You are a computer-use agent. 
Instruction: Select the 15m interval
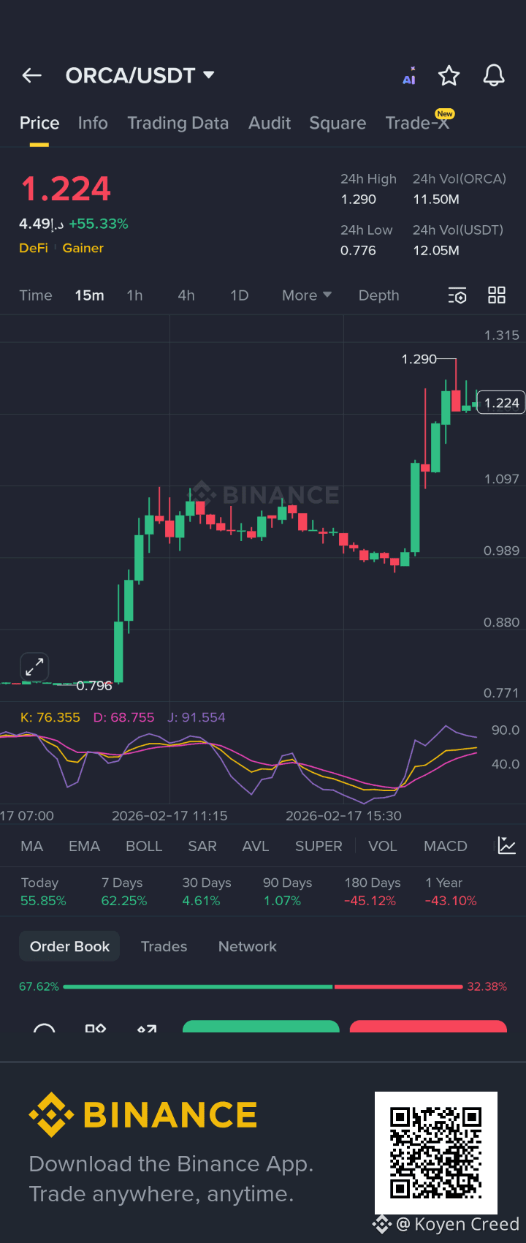point(89,295)
